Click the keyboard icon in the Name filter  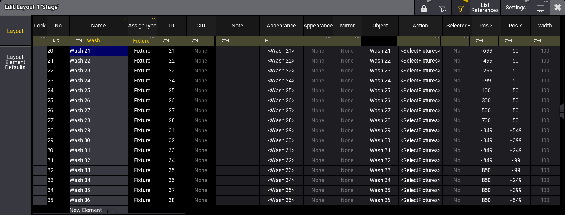(78, 40)
